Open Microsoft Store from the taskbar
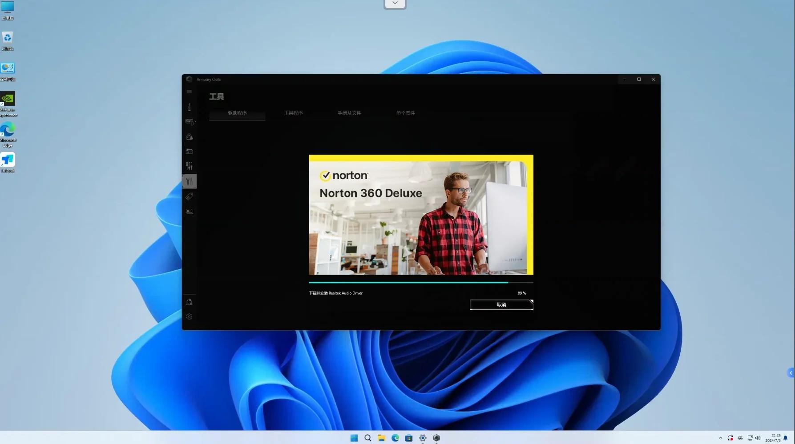This screenshot has width=795, height=444. (x=409, y=438)
